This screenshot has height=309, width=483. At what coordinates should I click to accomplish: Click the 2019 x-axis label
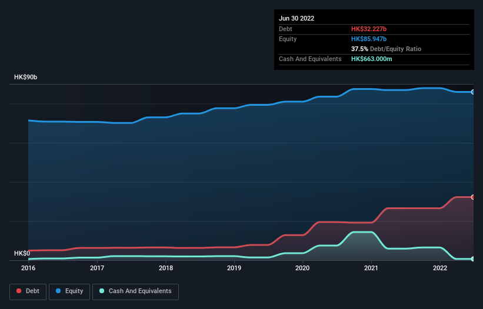click(x=234, y=268)
